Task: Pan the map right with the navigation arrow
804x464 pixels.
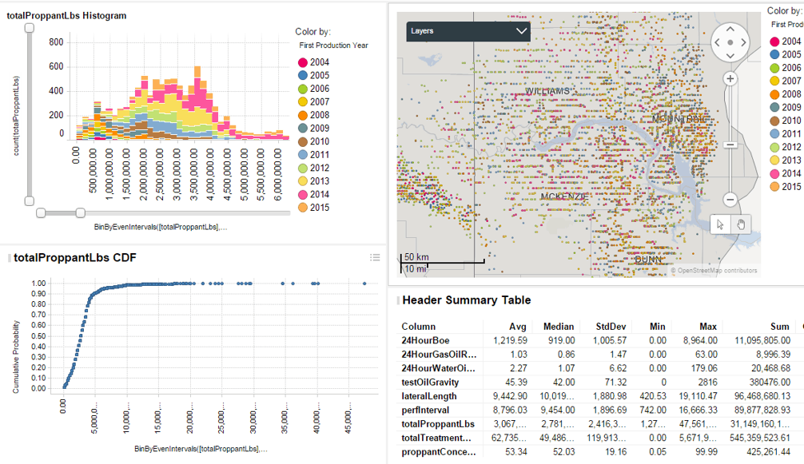Action: coord(745,42)
